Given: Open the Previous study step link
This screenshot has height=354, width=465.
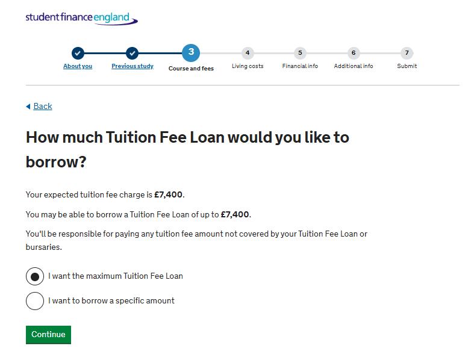Looking at the screenshot, I should pos(133,66).
